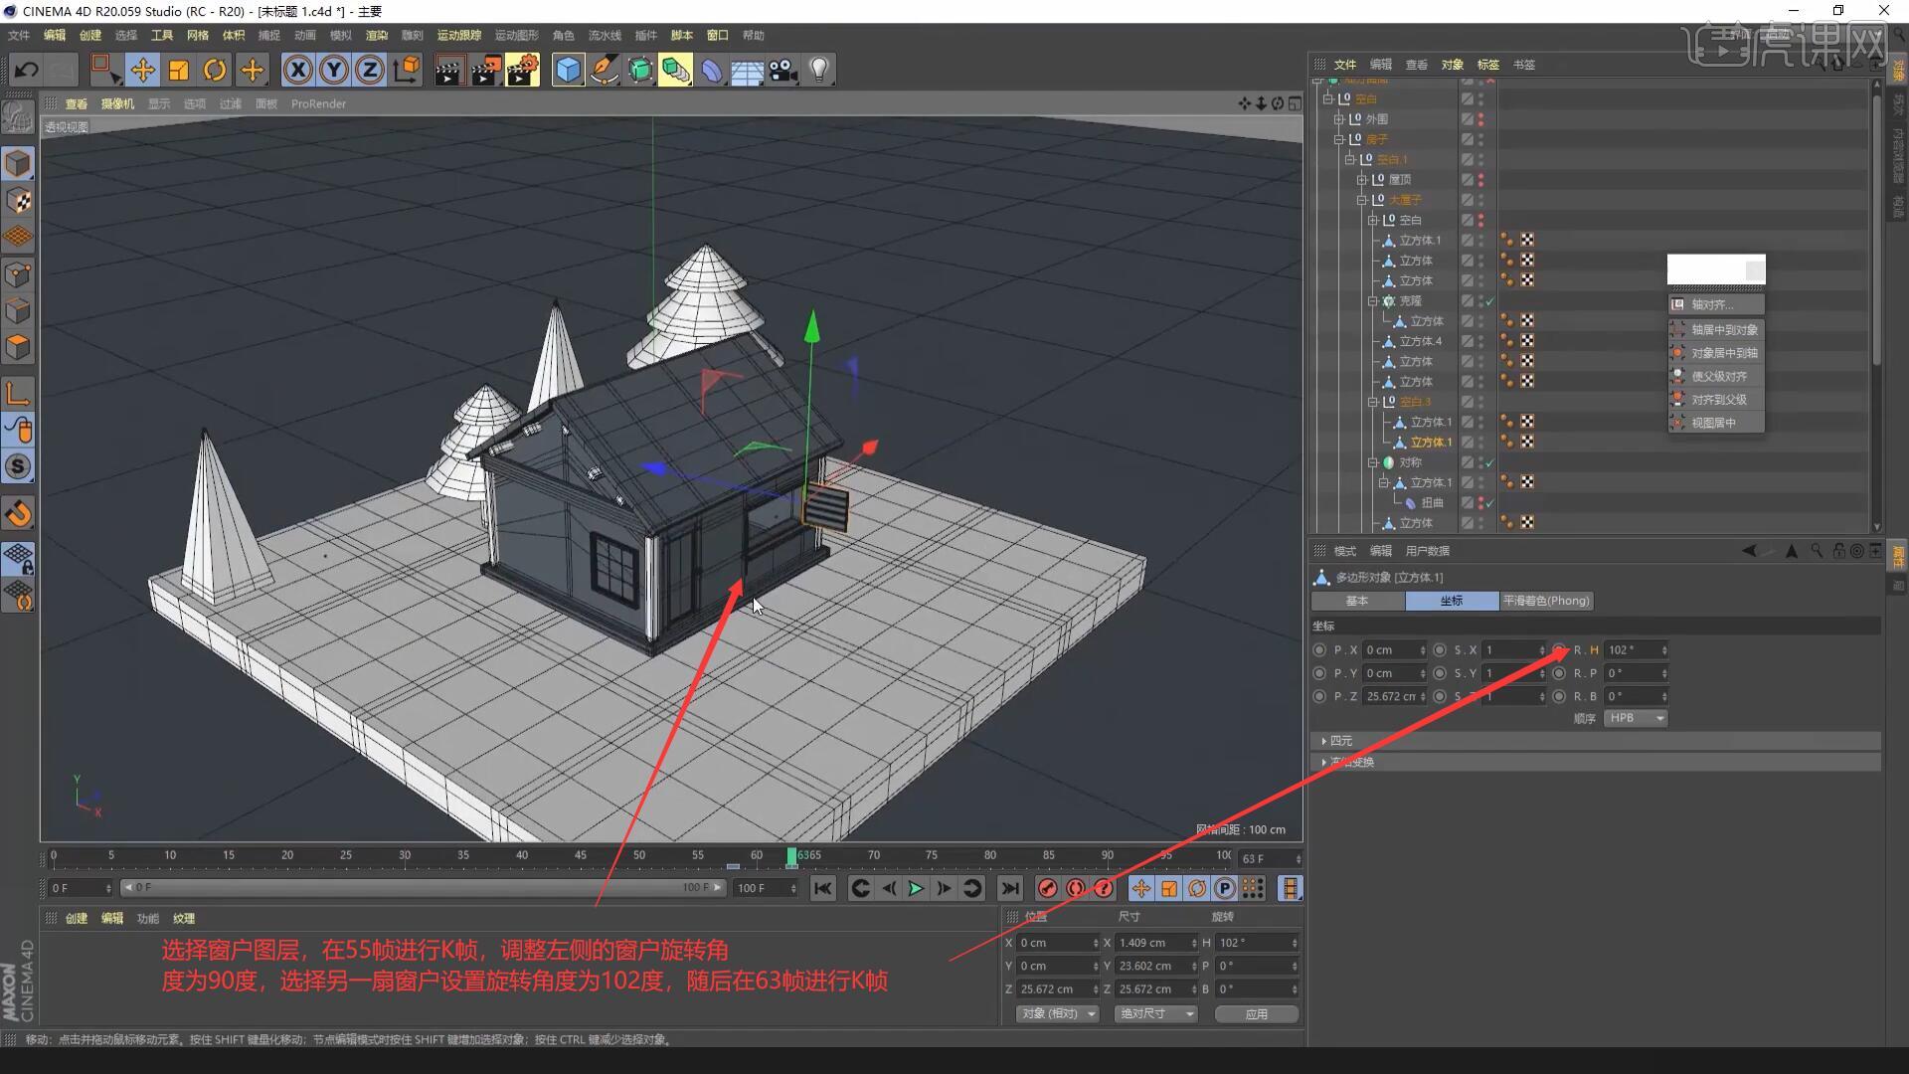Image resolution: width=1909 pixels, height=1074 pixels.
Task: Select the Rotate tool in the toolbar
Action: (x=215, y=70)
